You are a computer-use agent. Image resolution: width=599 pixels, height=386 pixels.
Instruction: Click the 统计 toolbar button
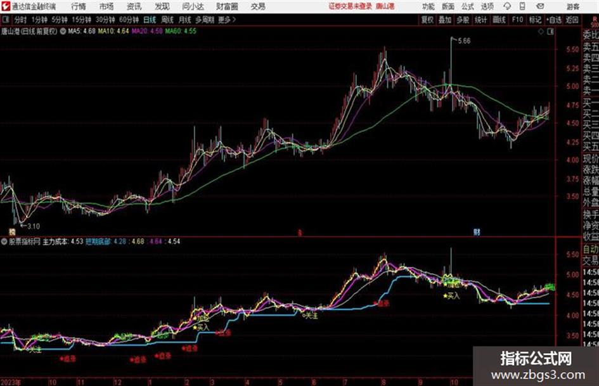tap(481, 20)
